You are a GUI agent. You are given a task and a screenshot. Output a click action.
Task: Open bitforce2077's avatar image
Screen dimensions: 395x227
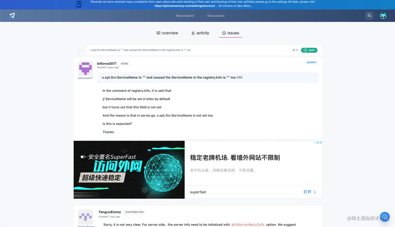pyautogui.click(x=85, y=69)
